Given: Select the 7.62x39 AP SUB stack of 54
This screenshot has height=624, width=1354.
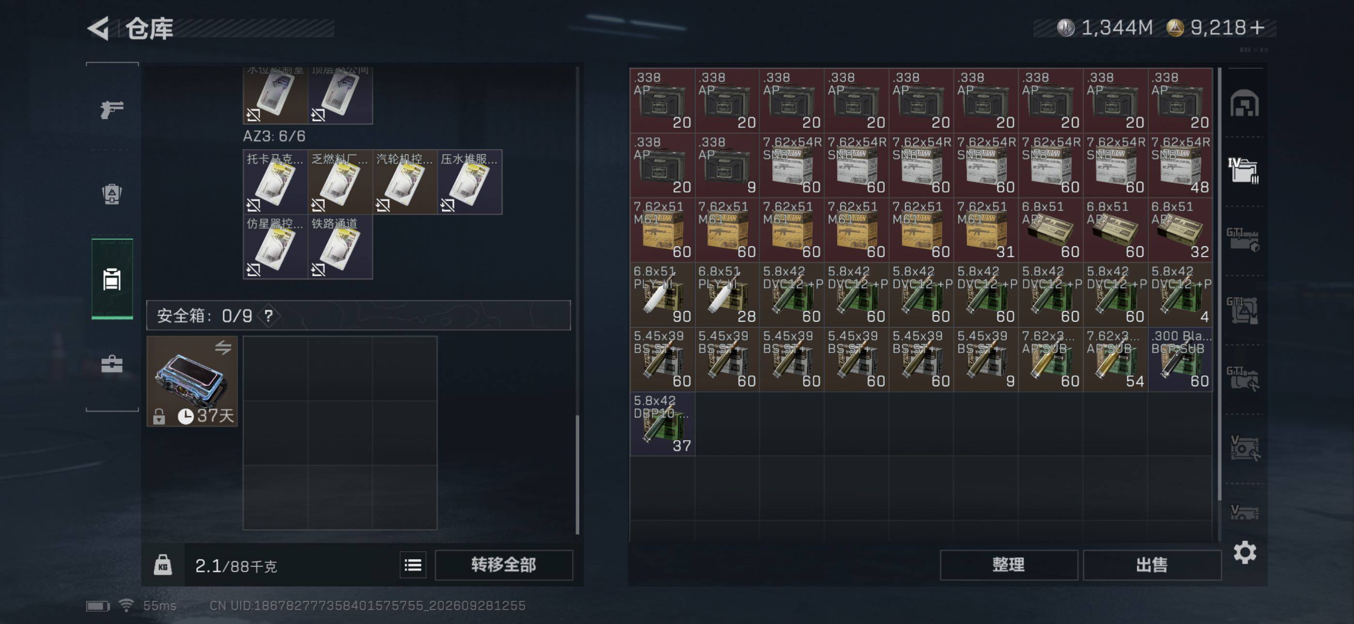Looking at the screenshot, I should [x=1116, y=359].
